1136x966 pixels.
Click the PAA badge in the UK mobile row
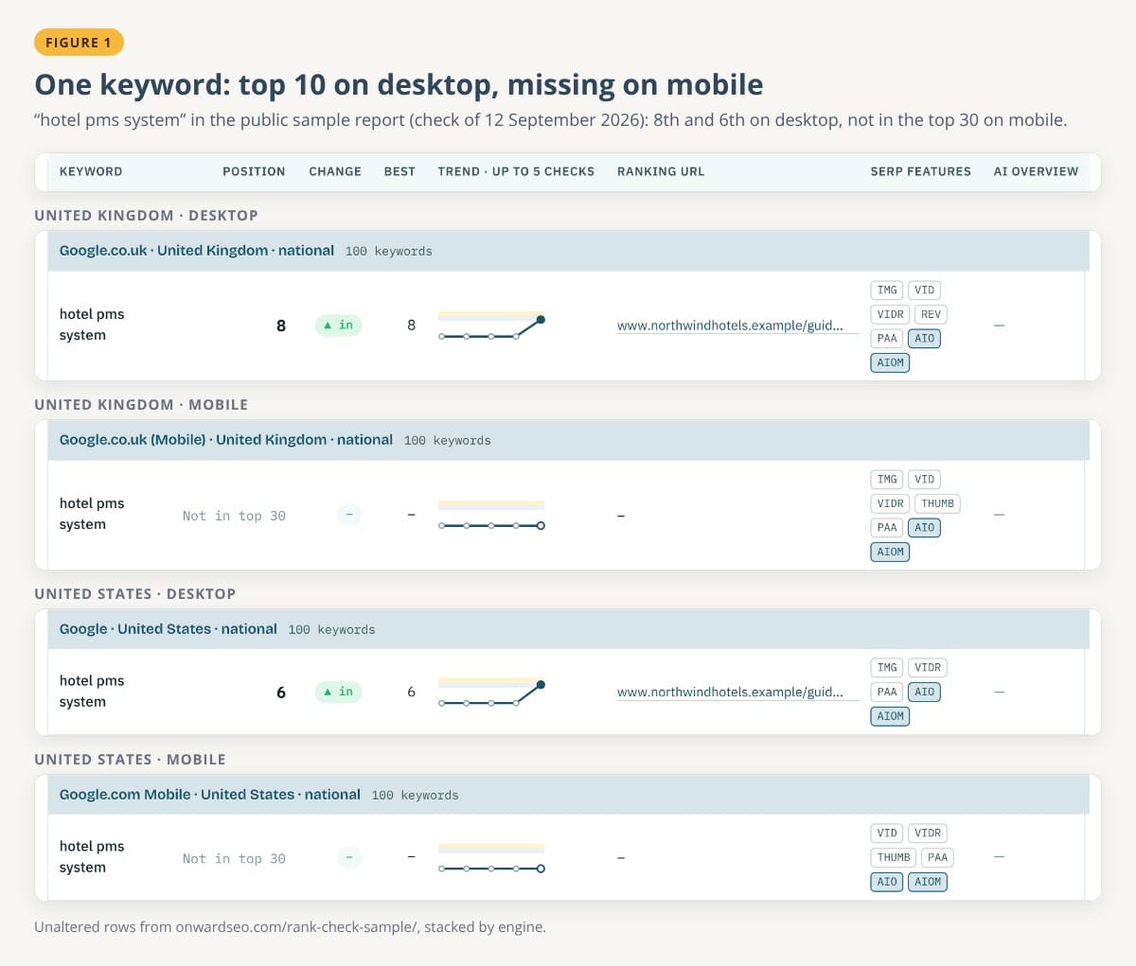pyautogui.click(x=887, y=528)
